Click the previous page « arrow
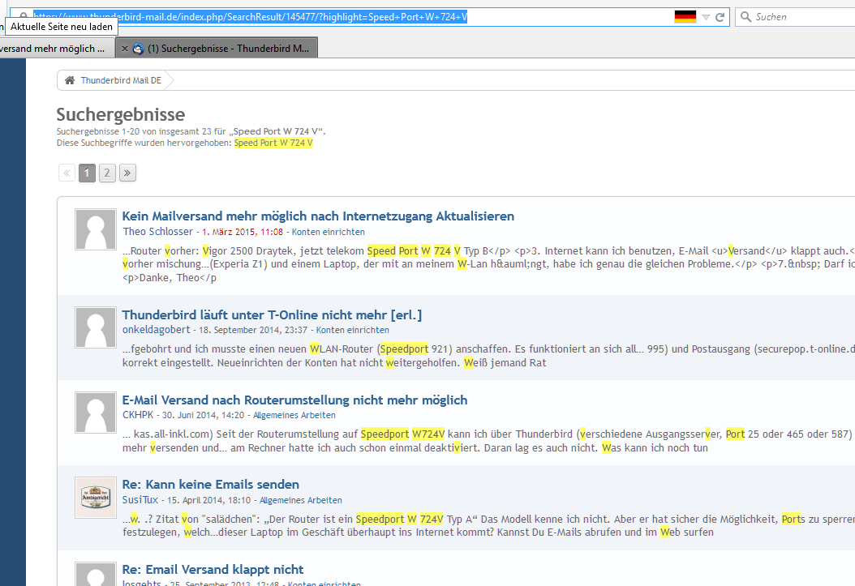This screenshot has height=586, width=855. tap(67, 173)
